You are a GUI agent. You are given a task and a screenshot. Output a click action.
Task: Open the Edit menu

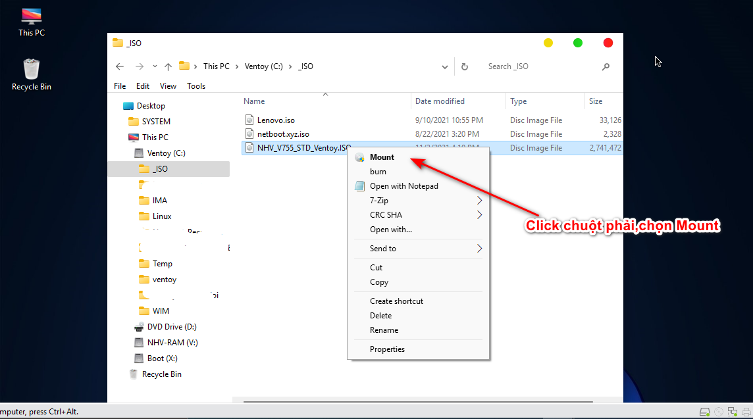click(143, 86)
